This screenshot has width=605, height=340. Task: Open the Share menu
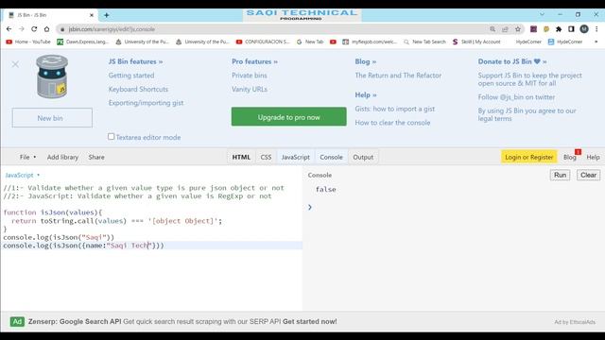(x=96, y=157)
